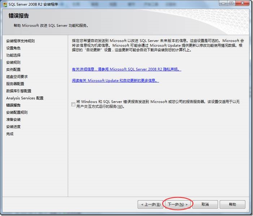The height and width of the screenshot is (216, 253).
Task: Select 准备安装 step in sidebar
Action: click(x=13, y=120)
